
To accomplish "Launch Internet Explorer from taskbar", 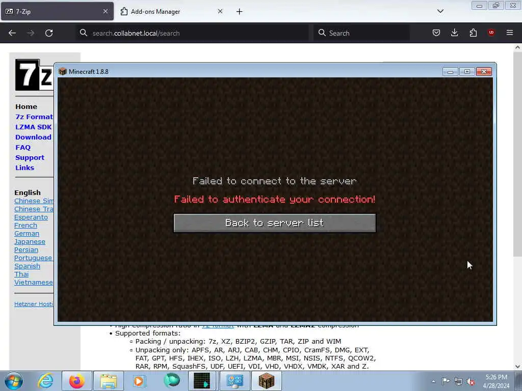I will point(45,381).
